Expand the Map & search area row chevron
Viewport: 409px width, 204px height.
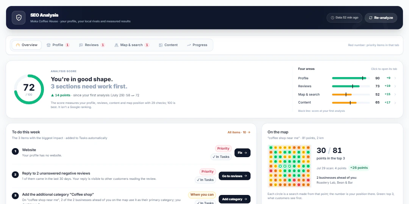click(x=395, y=94)
